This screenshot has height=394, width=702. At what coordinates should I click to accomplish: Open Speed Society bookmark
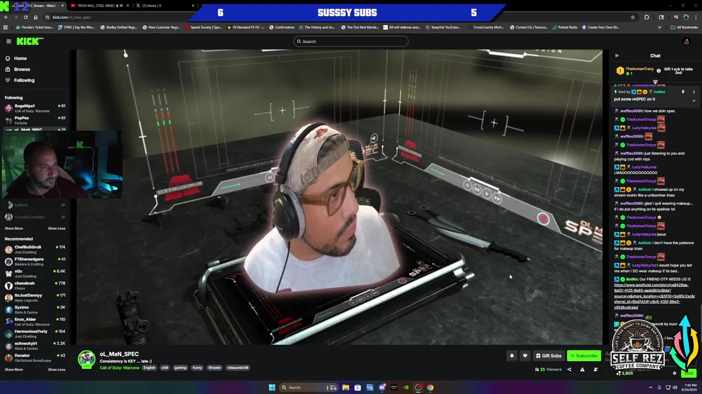(203, 27)
